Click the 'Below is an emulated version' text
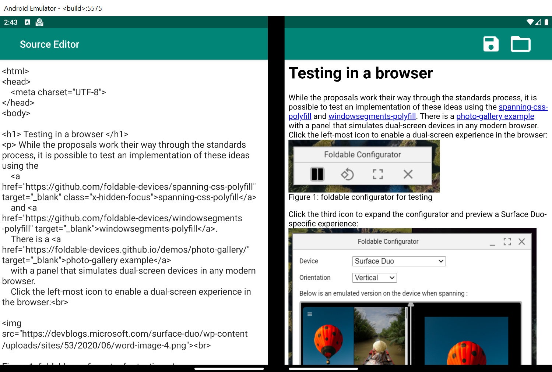This screenshot has width=552, height=372. click(x=383, y=293)
